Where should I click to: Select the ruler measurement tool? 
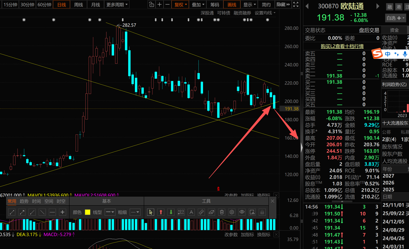(201, 212)
